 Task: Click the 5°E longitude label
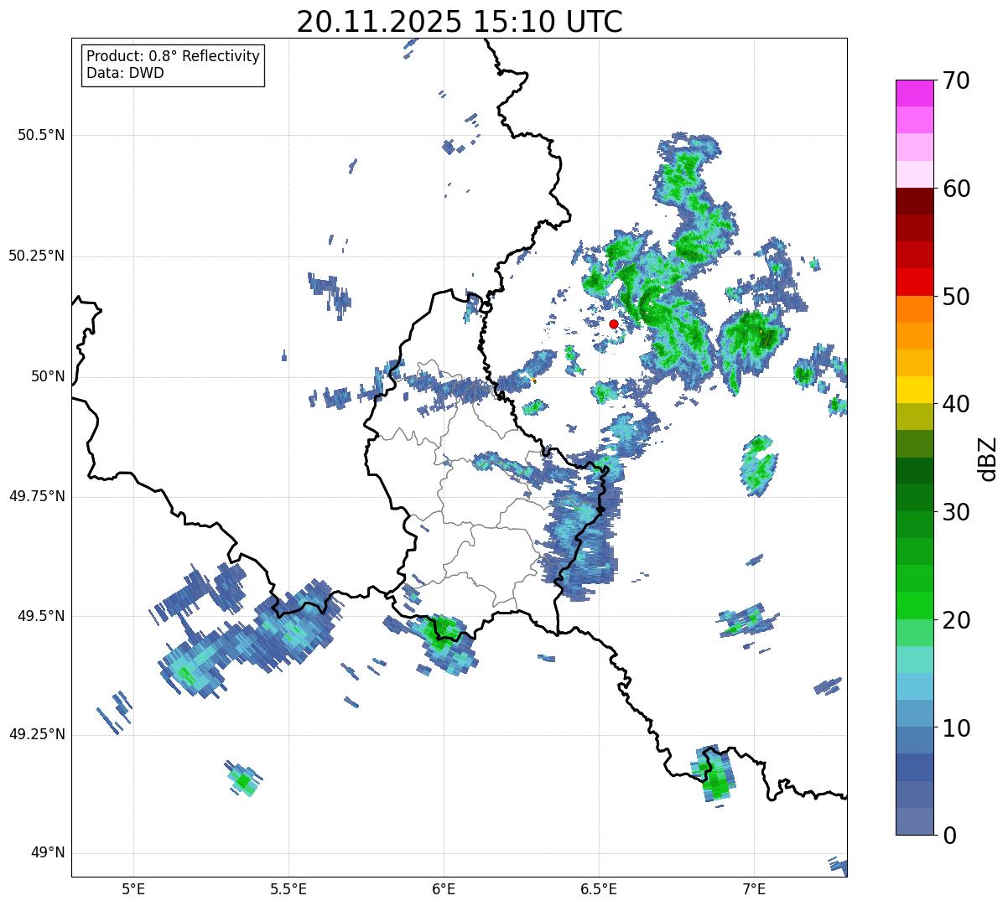(133, 888)
